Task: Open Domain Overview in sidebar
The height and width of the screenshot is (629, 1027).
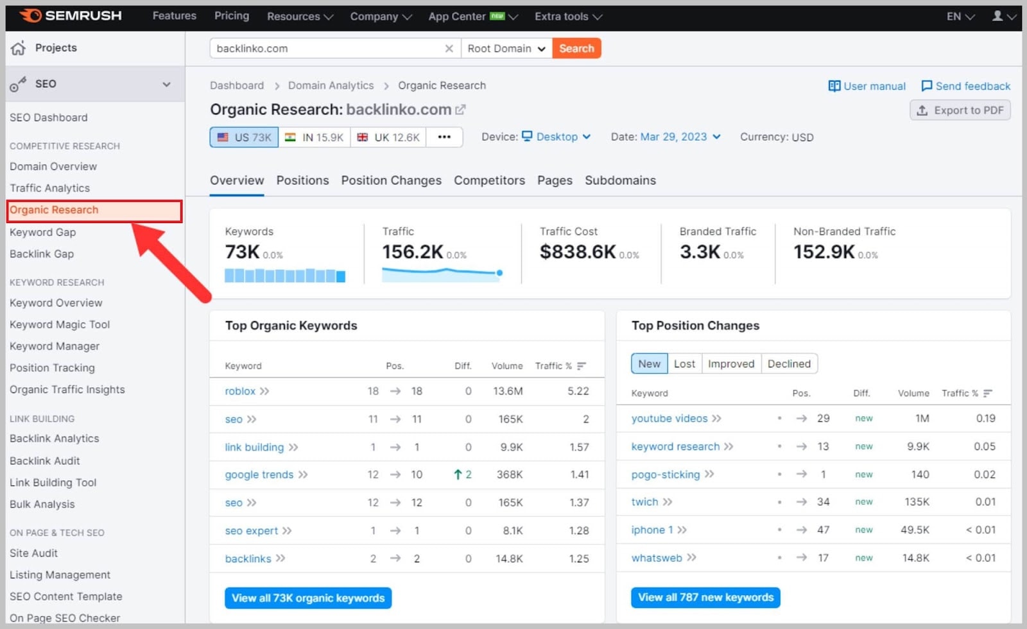Action: [53, 167]
